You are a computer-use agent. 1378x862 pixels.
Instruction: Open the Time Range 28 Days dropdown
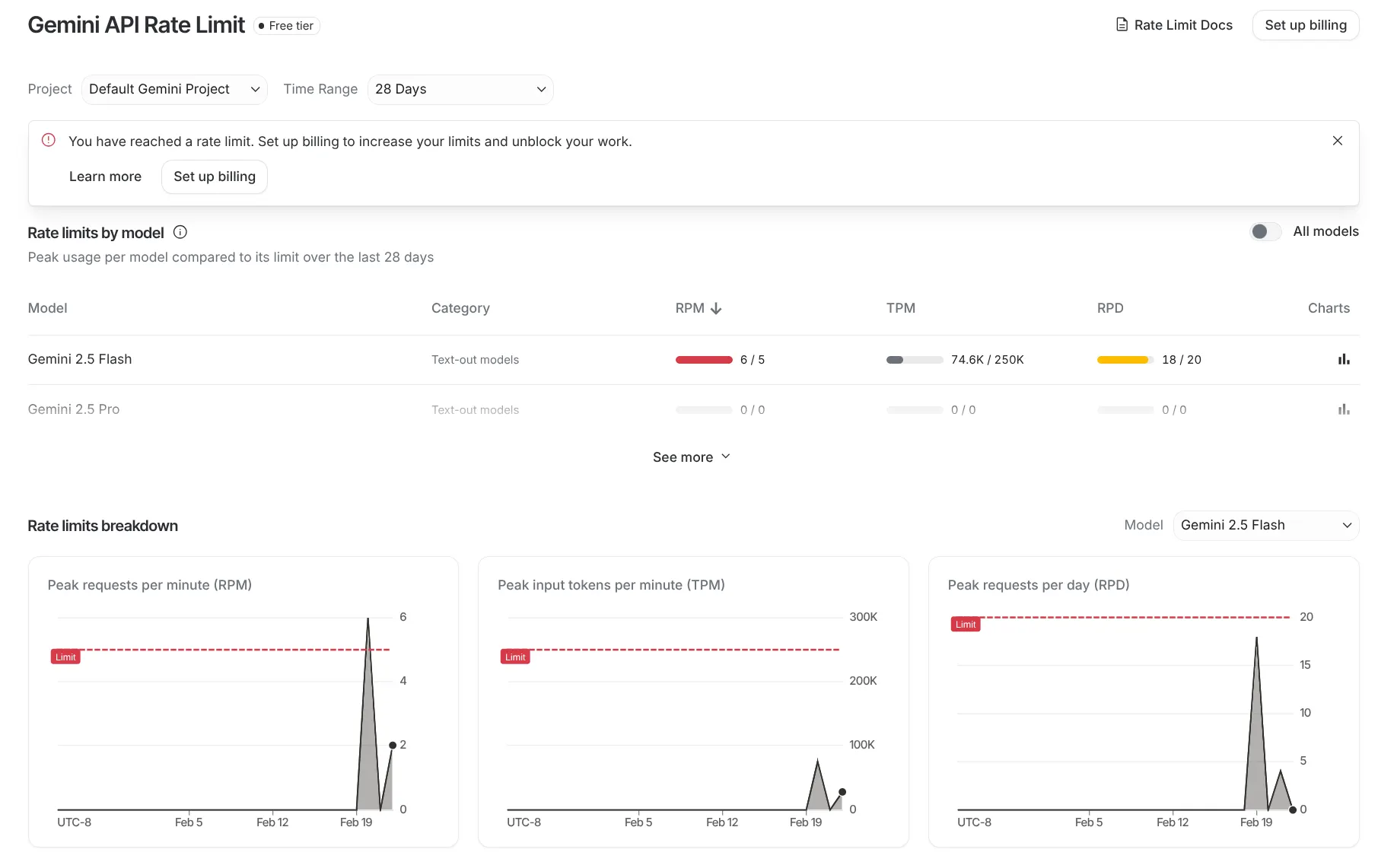coord(460,89)
